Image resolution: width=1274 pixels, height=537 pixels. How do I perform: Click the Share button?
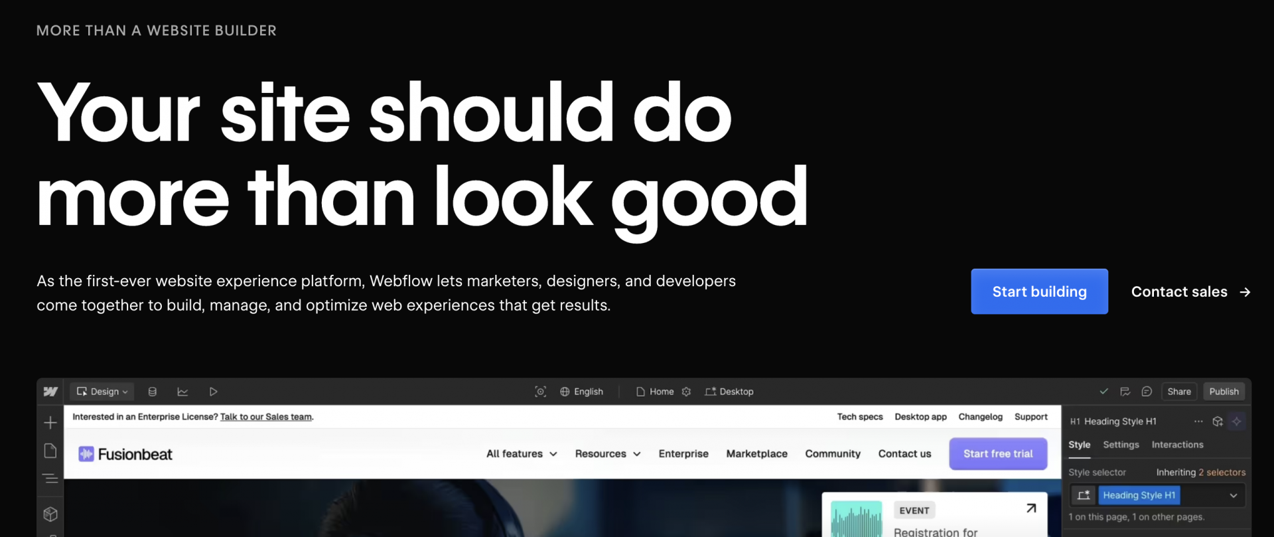click(x=1179, y=392)
